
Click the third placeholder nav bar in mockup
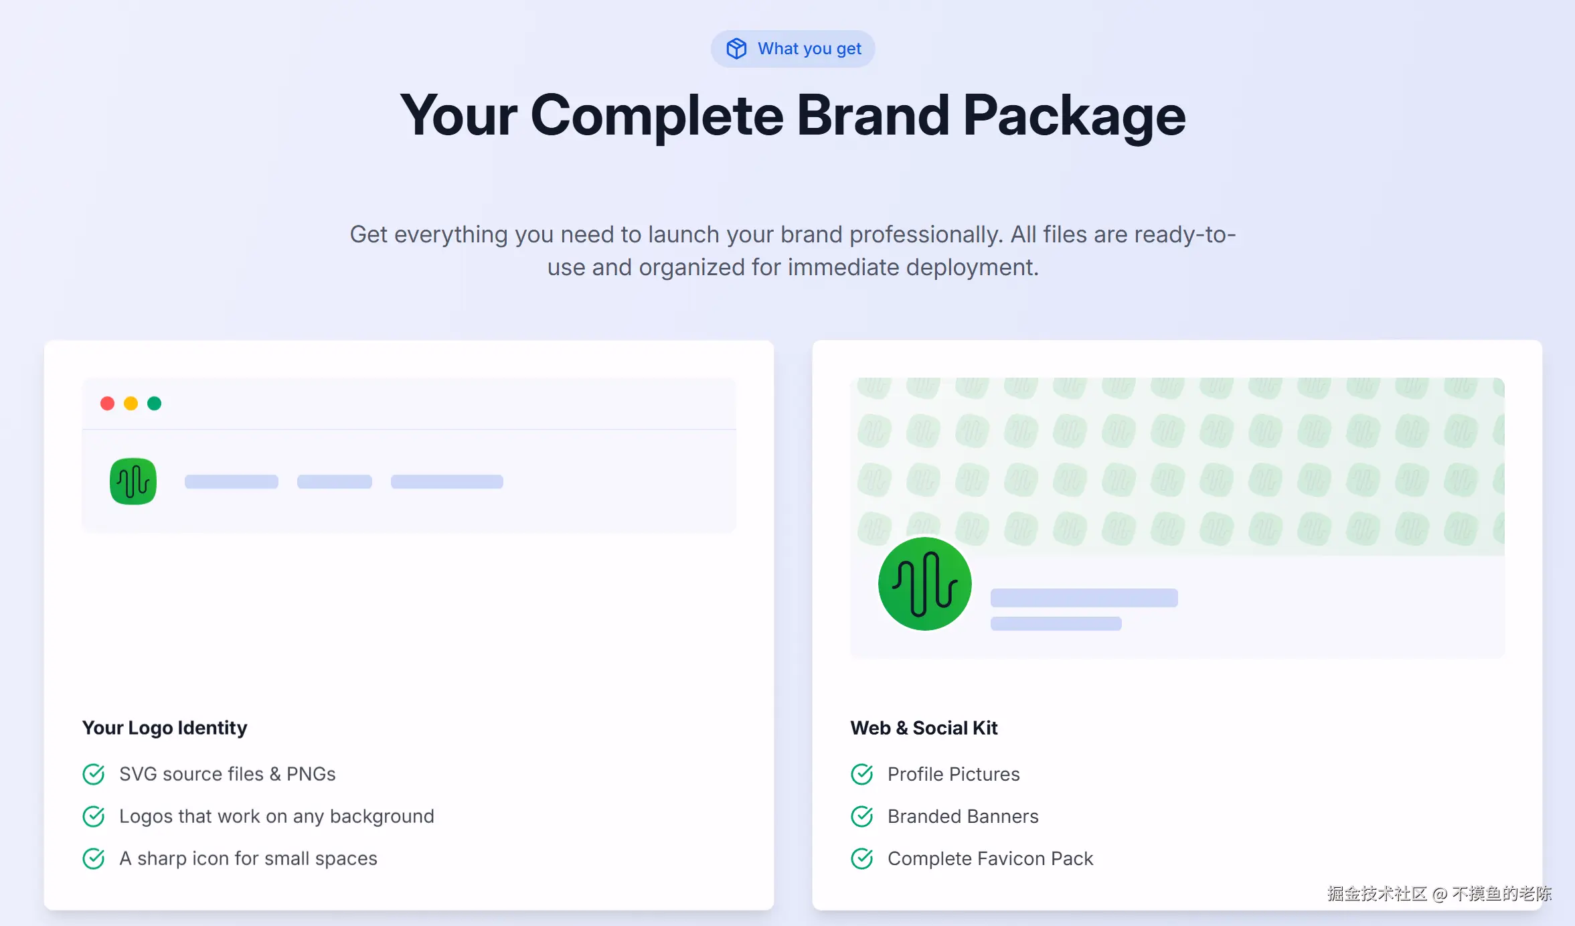(x=447, y=481)
